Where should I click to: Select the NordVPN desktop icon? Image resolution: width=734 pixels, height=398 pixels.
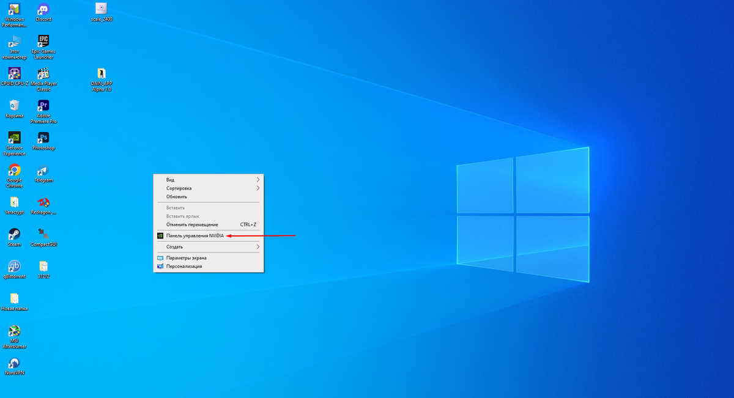[14, 366]
